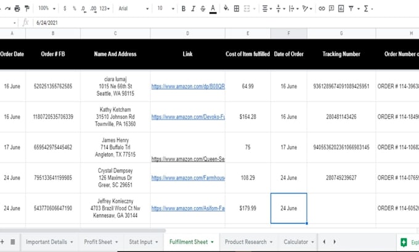Image resolution: width=419 pixels, height=252 pixels.
Task: Open the all sheets list icon
Action: click(12, 242)
